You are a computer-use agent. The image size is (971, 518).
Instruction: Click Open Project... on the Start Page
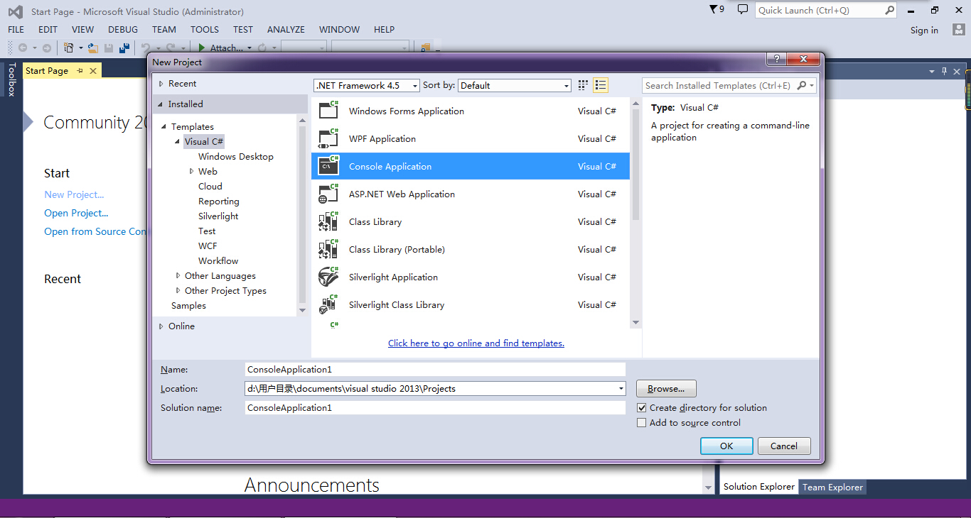click(x=76, y=213)
